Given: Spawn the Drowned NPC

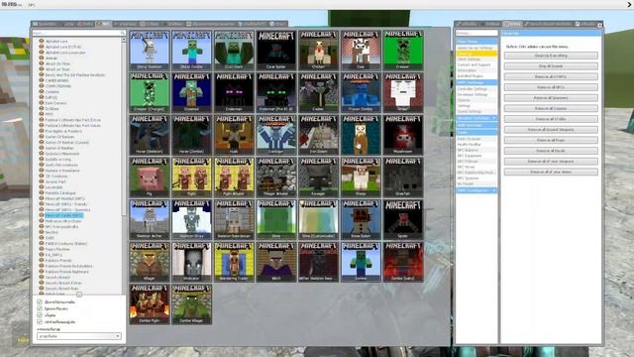Looking at the screenshot, I should tap(191, 92).
